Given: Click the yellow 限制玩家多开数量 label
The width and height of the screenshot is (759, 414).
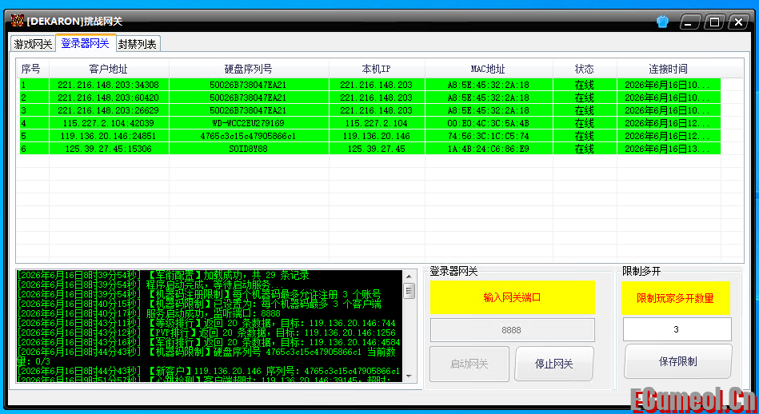Looking at the screenshot, I should point(675,298).
